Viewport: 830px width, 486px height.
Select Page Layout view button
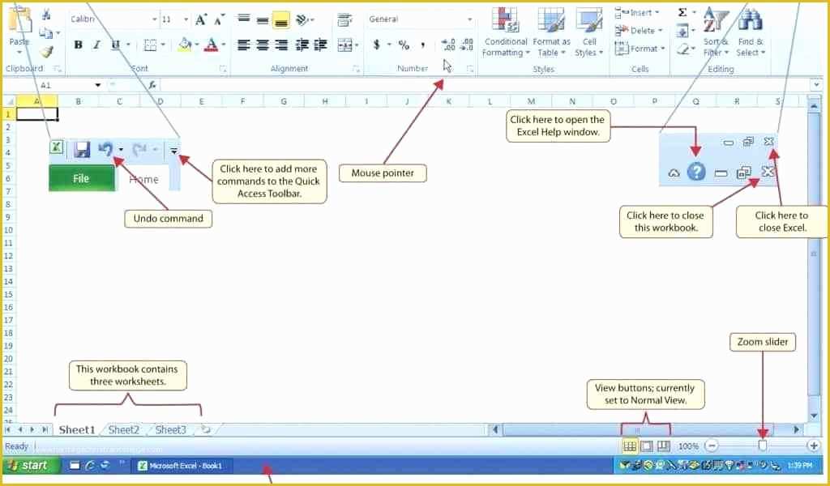click(646, 446)
